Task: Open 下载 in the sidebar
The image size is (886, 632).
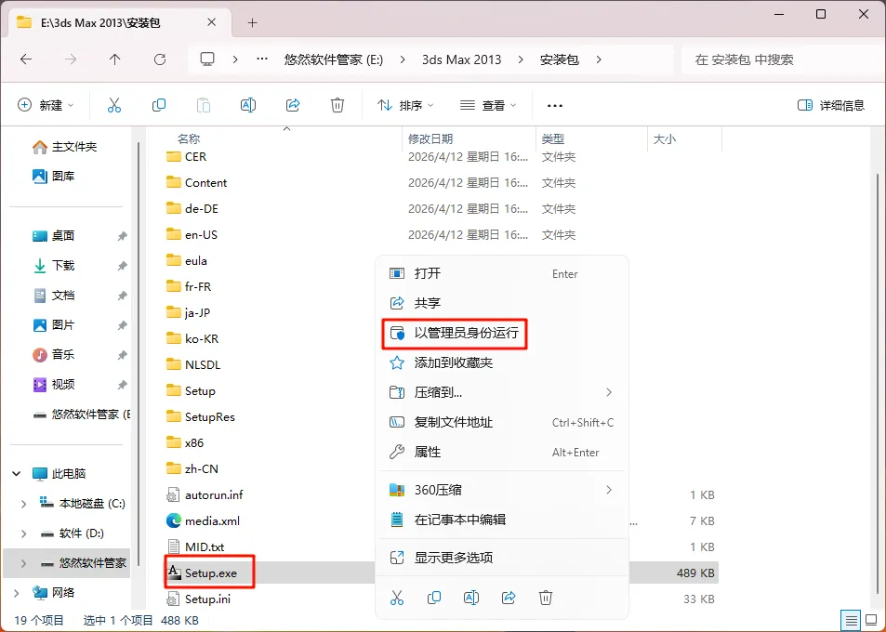Action: (54, 266)
